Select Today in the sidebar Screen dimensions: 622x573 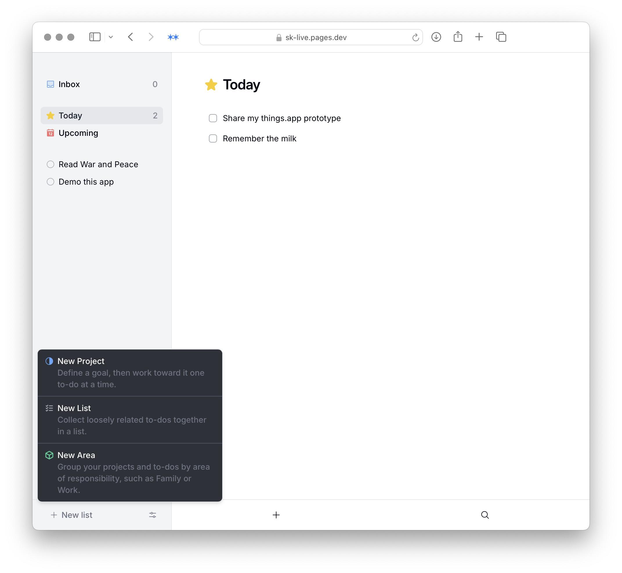pyautogui.click(x=102, y=115)
